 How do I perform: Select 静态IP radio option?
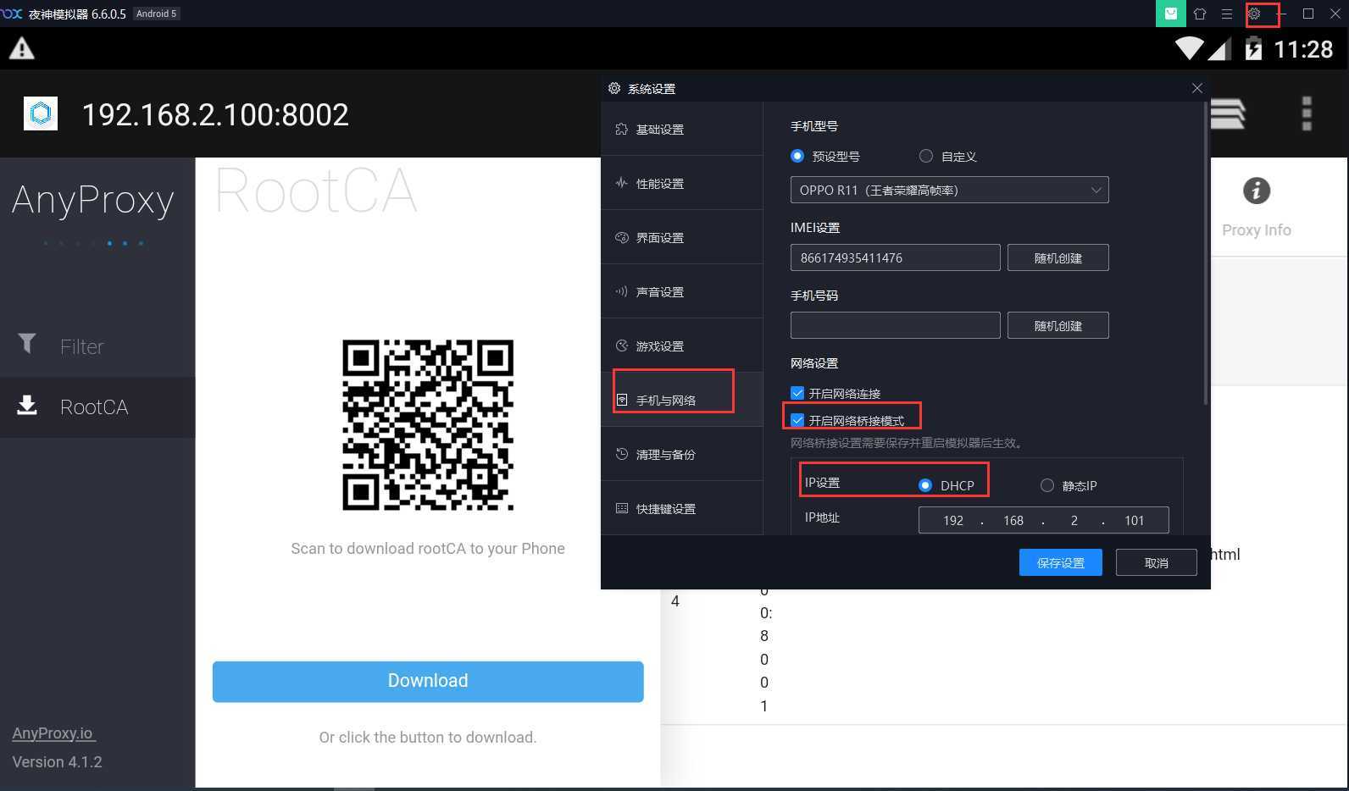(x=1047, y=485)
